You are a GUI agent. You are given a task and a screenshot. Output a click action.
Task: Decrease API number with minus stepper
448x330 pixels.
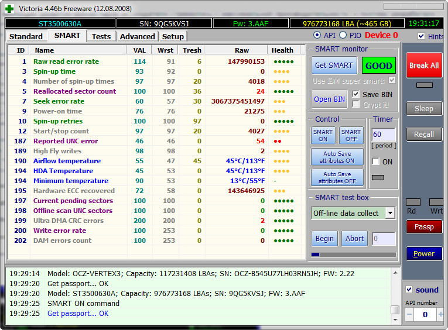coord(409,315)
